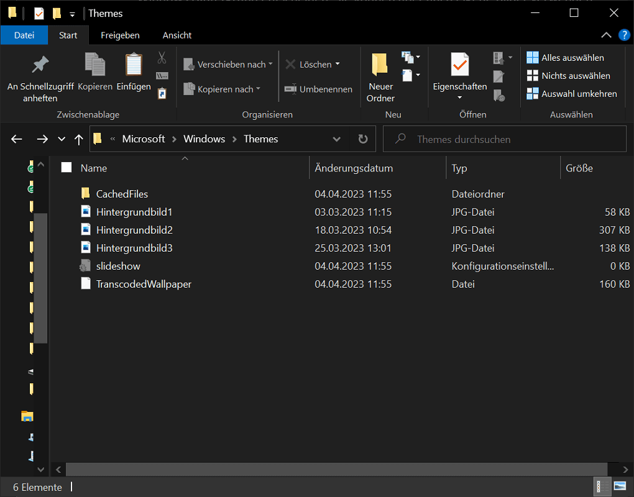Click the 6 Elemente status bar text
This screenshot has width=634, height=497.
coord(37,487)
